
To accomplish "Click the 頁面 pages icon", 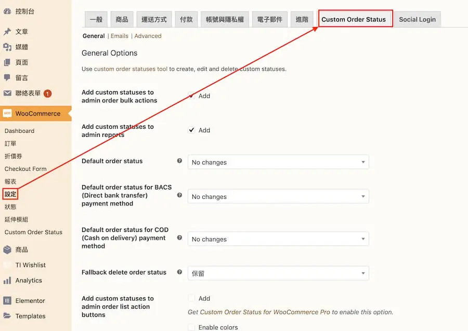I will pos(7,62).
